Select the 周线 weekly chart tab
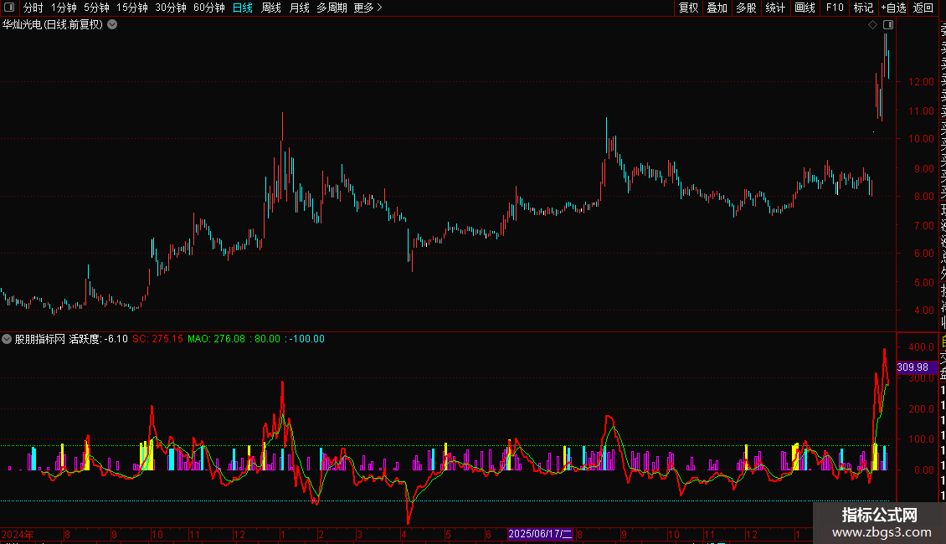The width and height of the screenshot is (946, 544). tap(271, 8)
